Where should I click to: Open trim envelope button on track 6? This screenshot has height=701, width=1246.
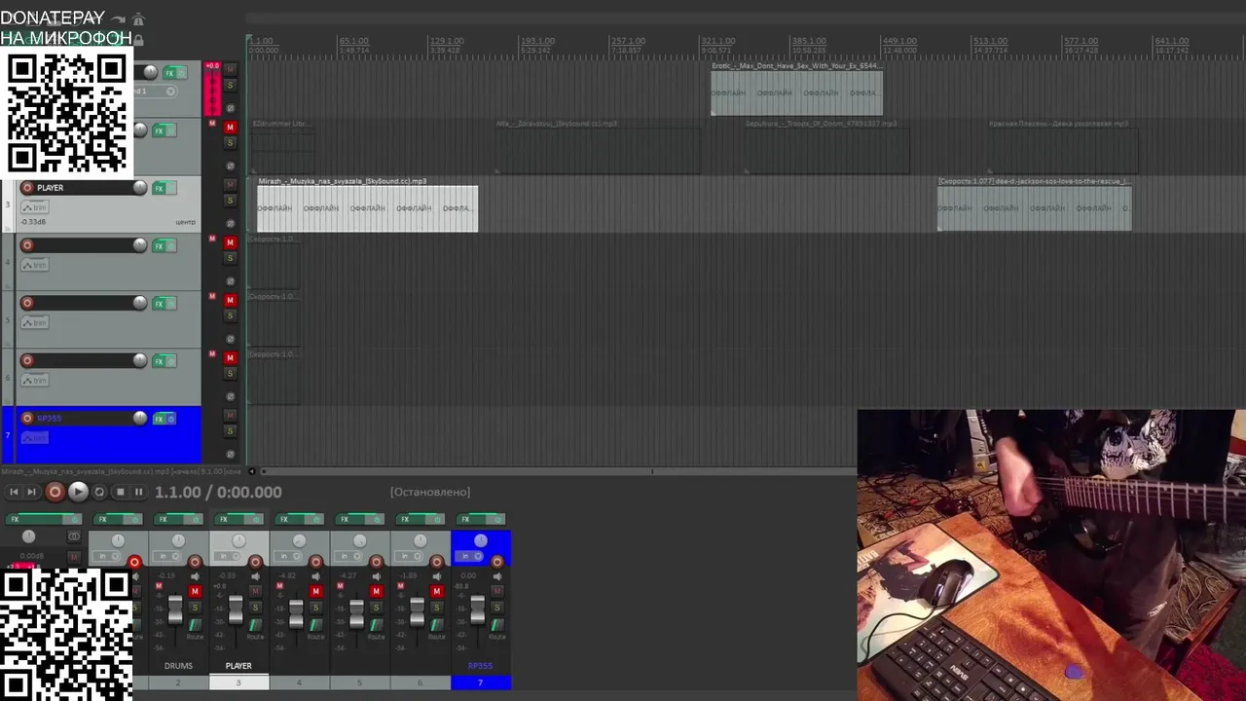click(x=35, y=381)
